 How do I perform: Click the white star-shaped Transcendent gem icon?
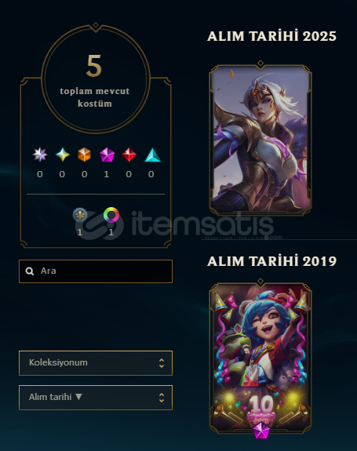pos(40,155)
